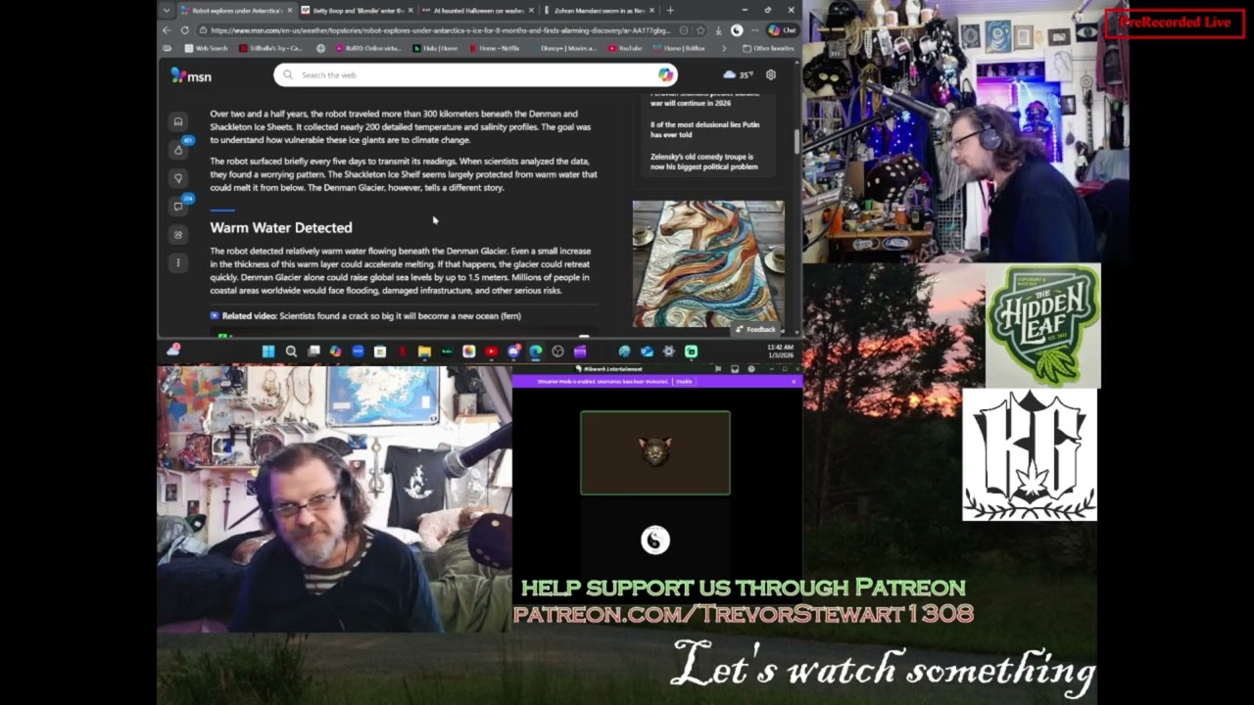Open Hulu | Home bookmark
This screenshot has width=1254, height=705.
(x=435, y=48)
